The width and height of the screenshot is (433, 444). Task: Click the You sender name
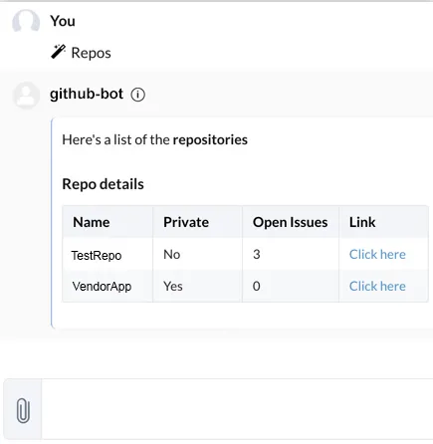pos(63,21)
